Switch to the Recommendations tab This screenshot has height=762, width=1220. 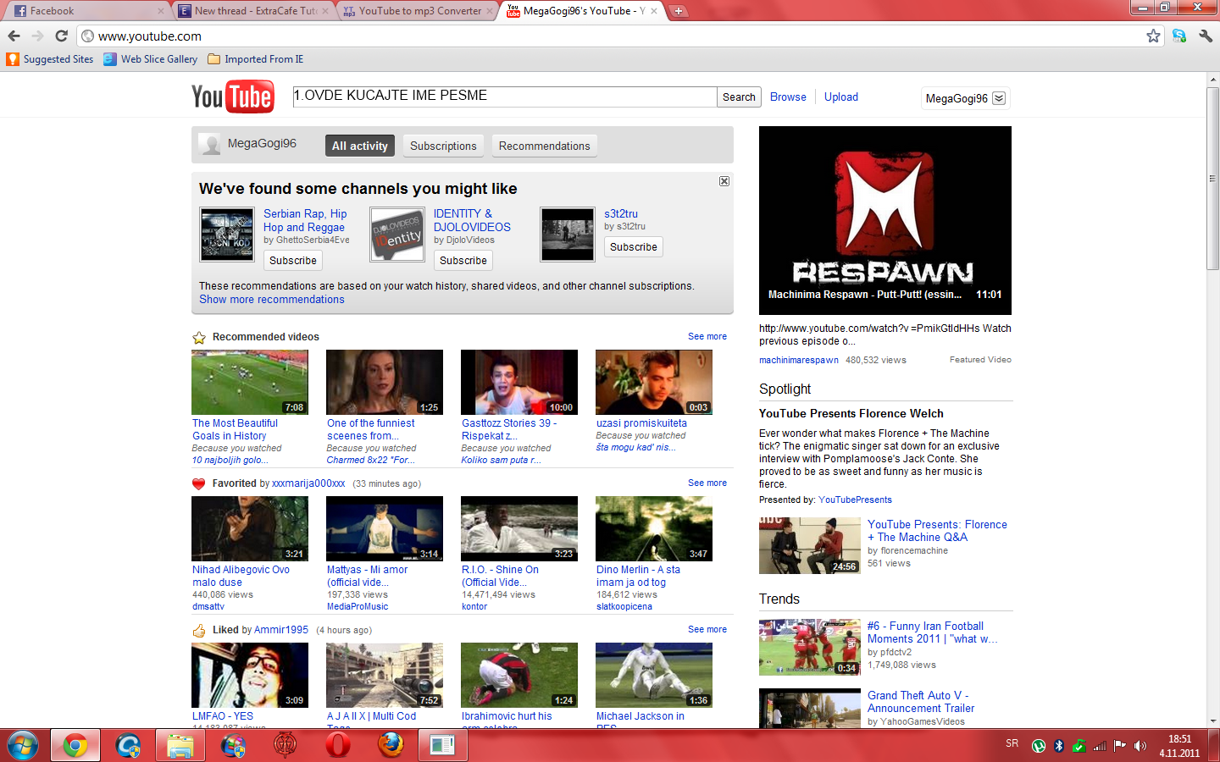point(544,146)
